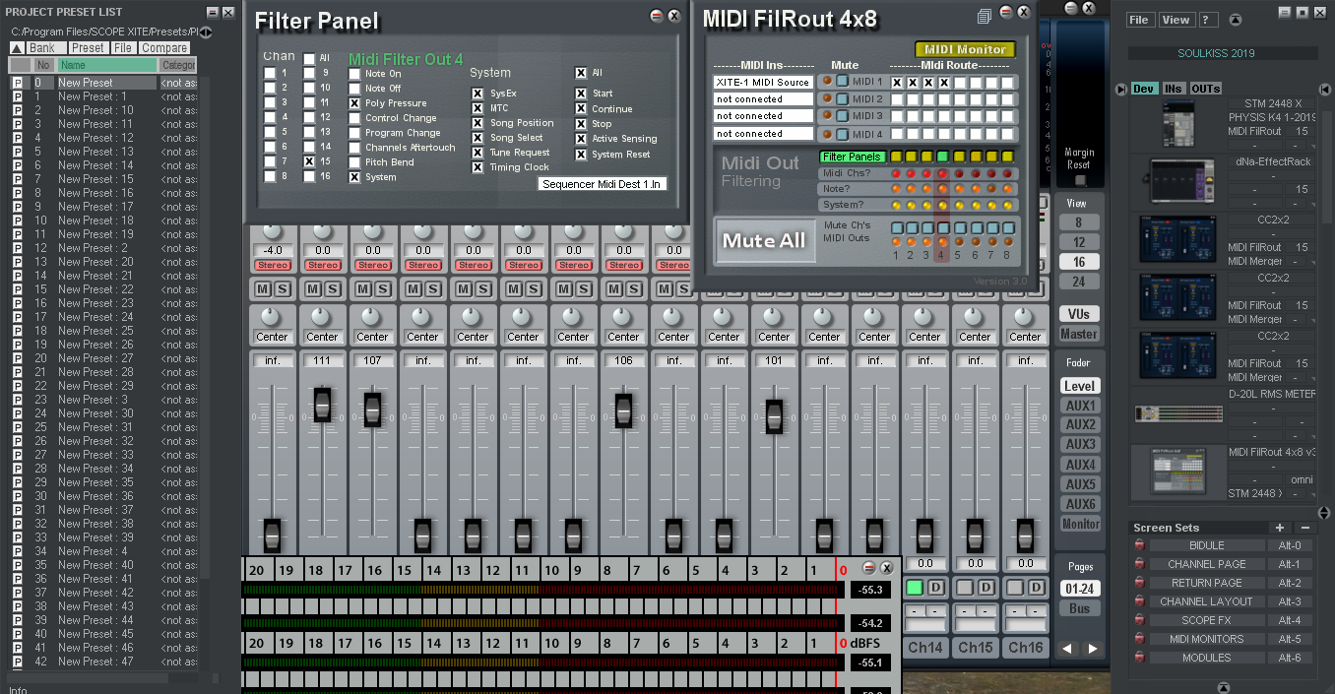Click the next page right arrow below Bus

click(1093, 649)
